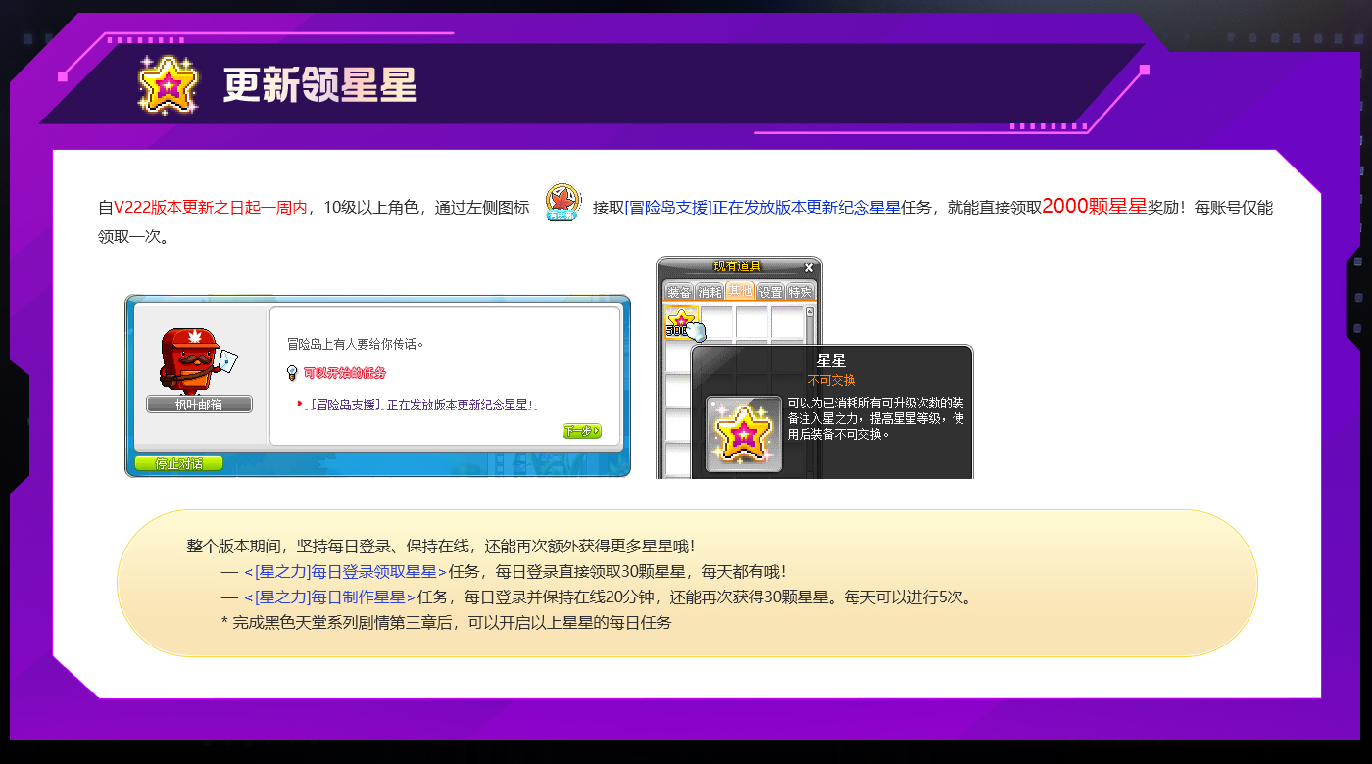Screen dimensions: 1372x764
Task: Switch to the 消耗 inventory tab
Action: pyautogui.click(x=709, y=292)
